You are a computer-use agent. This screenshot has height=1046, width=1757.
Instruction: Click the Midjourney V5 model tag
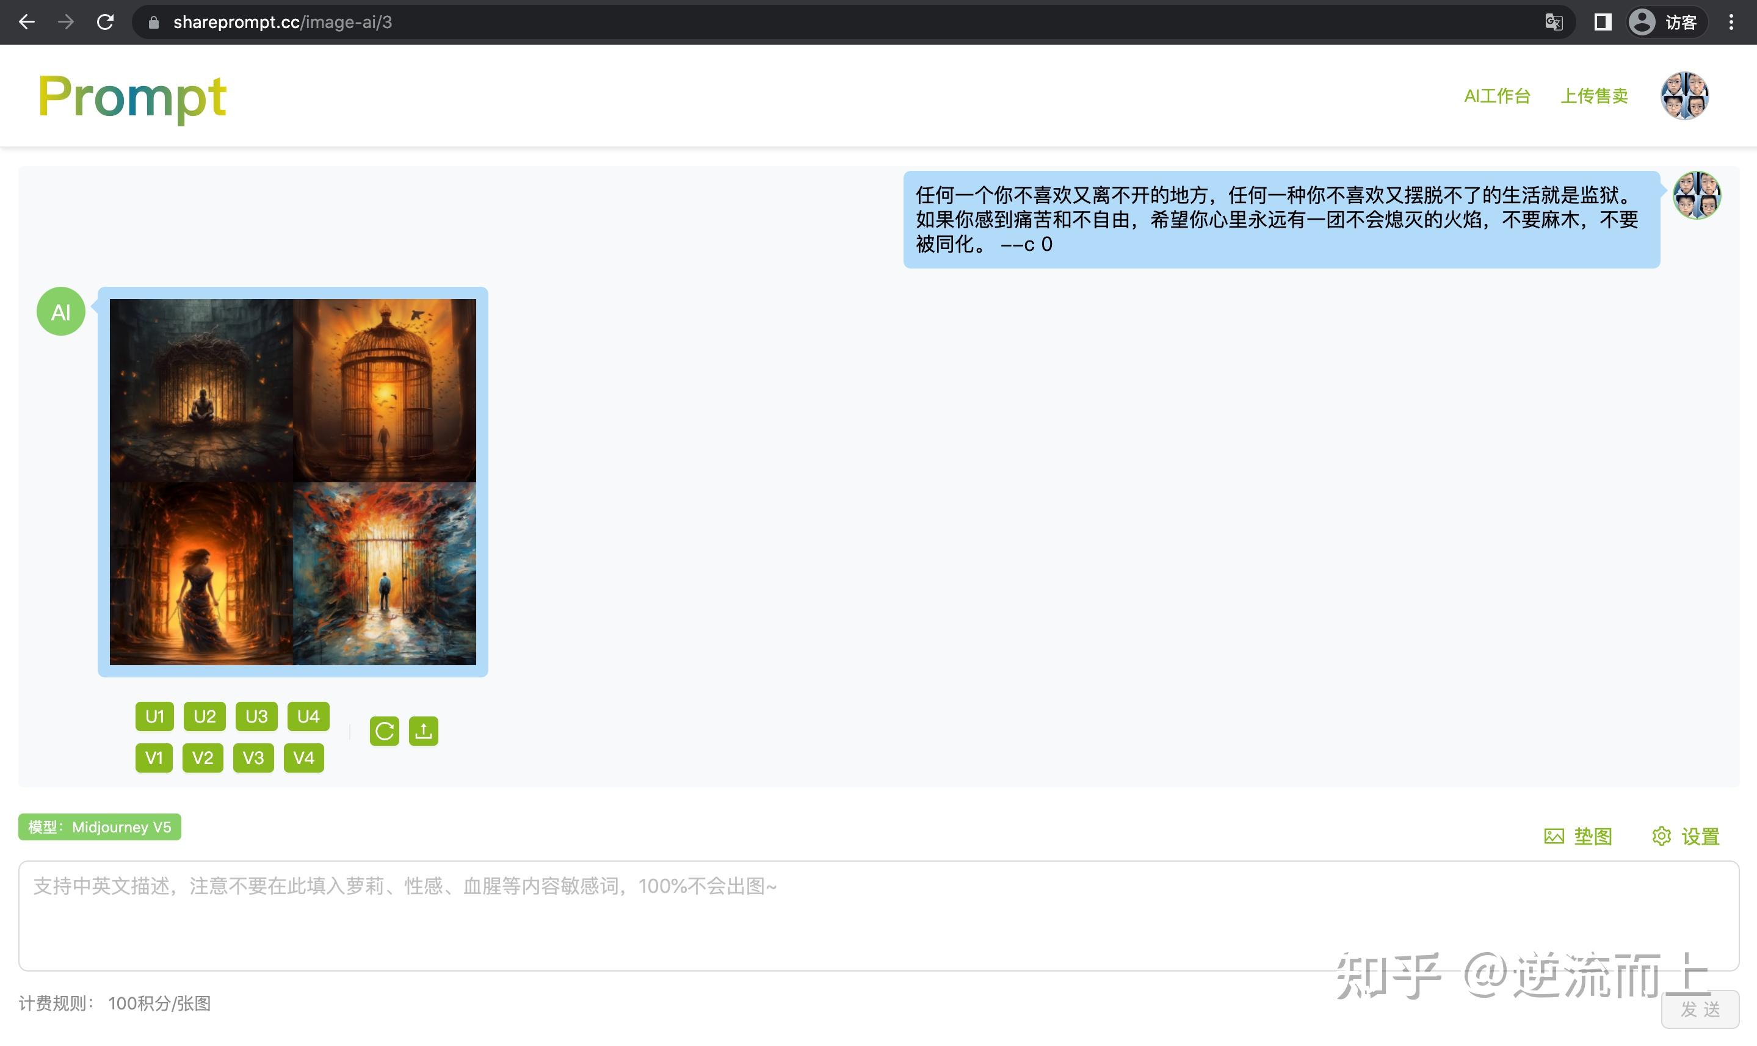point(100,827)
